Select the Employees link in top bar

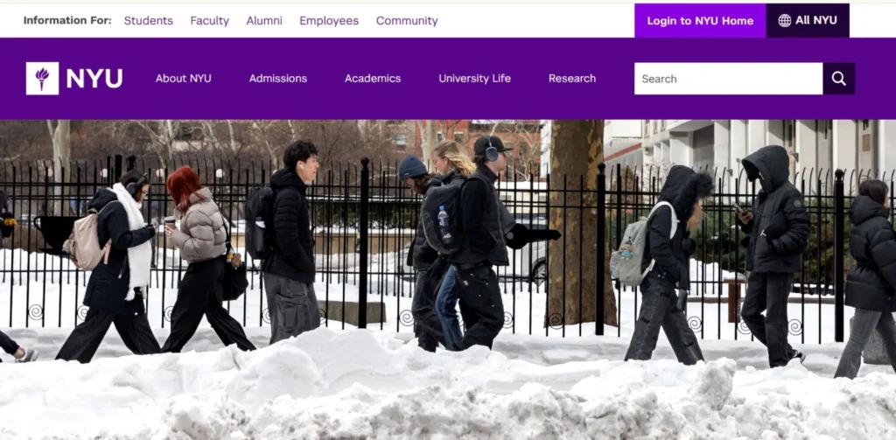pos(329,20)
